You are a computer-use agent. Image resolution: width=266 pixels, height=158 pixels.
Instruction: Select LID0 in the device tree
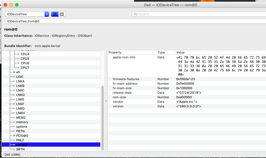point(20,77)
